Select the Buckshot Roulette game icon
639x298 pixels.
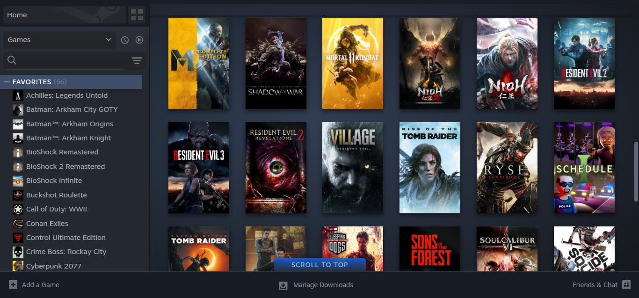[18, 195]
